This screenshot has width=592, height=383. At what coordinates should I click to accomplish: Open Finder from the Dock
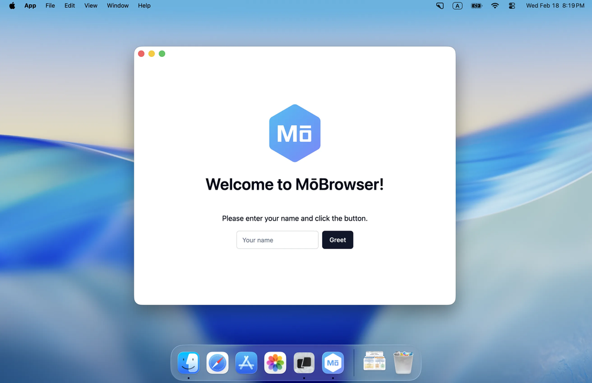pos(188,362)
